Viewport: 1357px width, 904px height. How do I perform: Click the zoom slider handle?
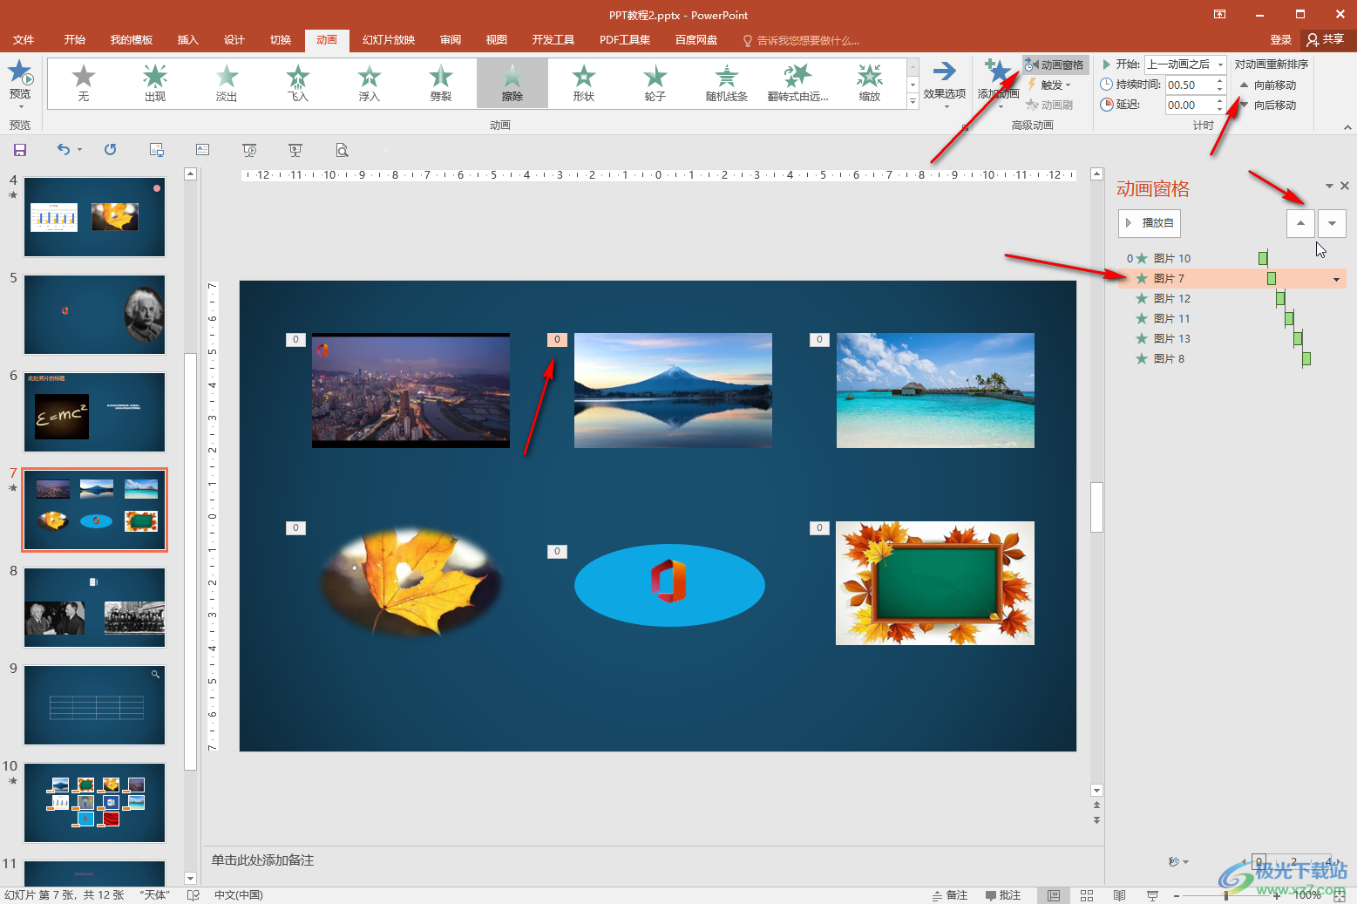pyautogui.click(x=1226, y=895)
